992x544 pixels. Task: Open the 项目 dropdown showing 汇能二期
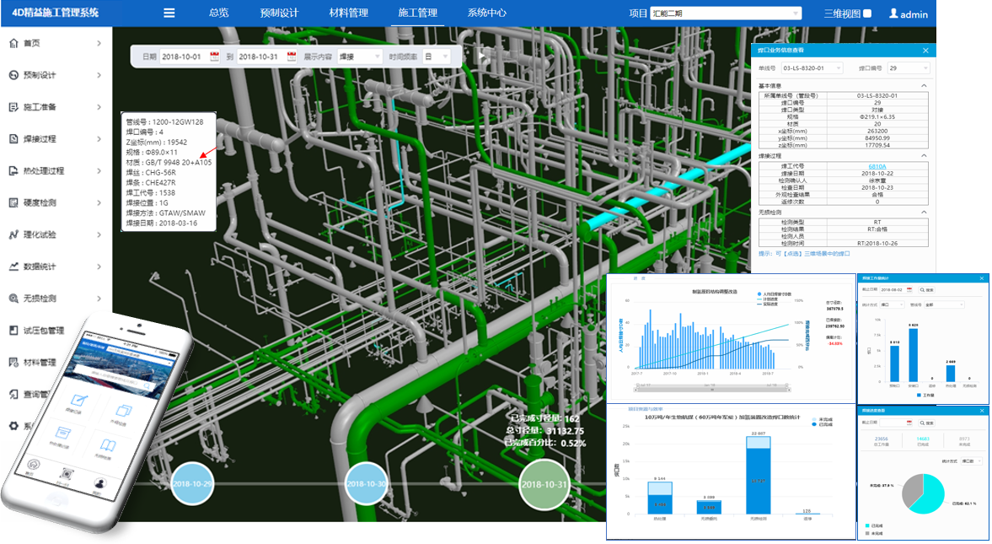click(726, 13)
